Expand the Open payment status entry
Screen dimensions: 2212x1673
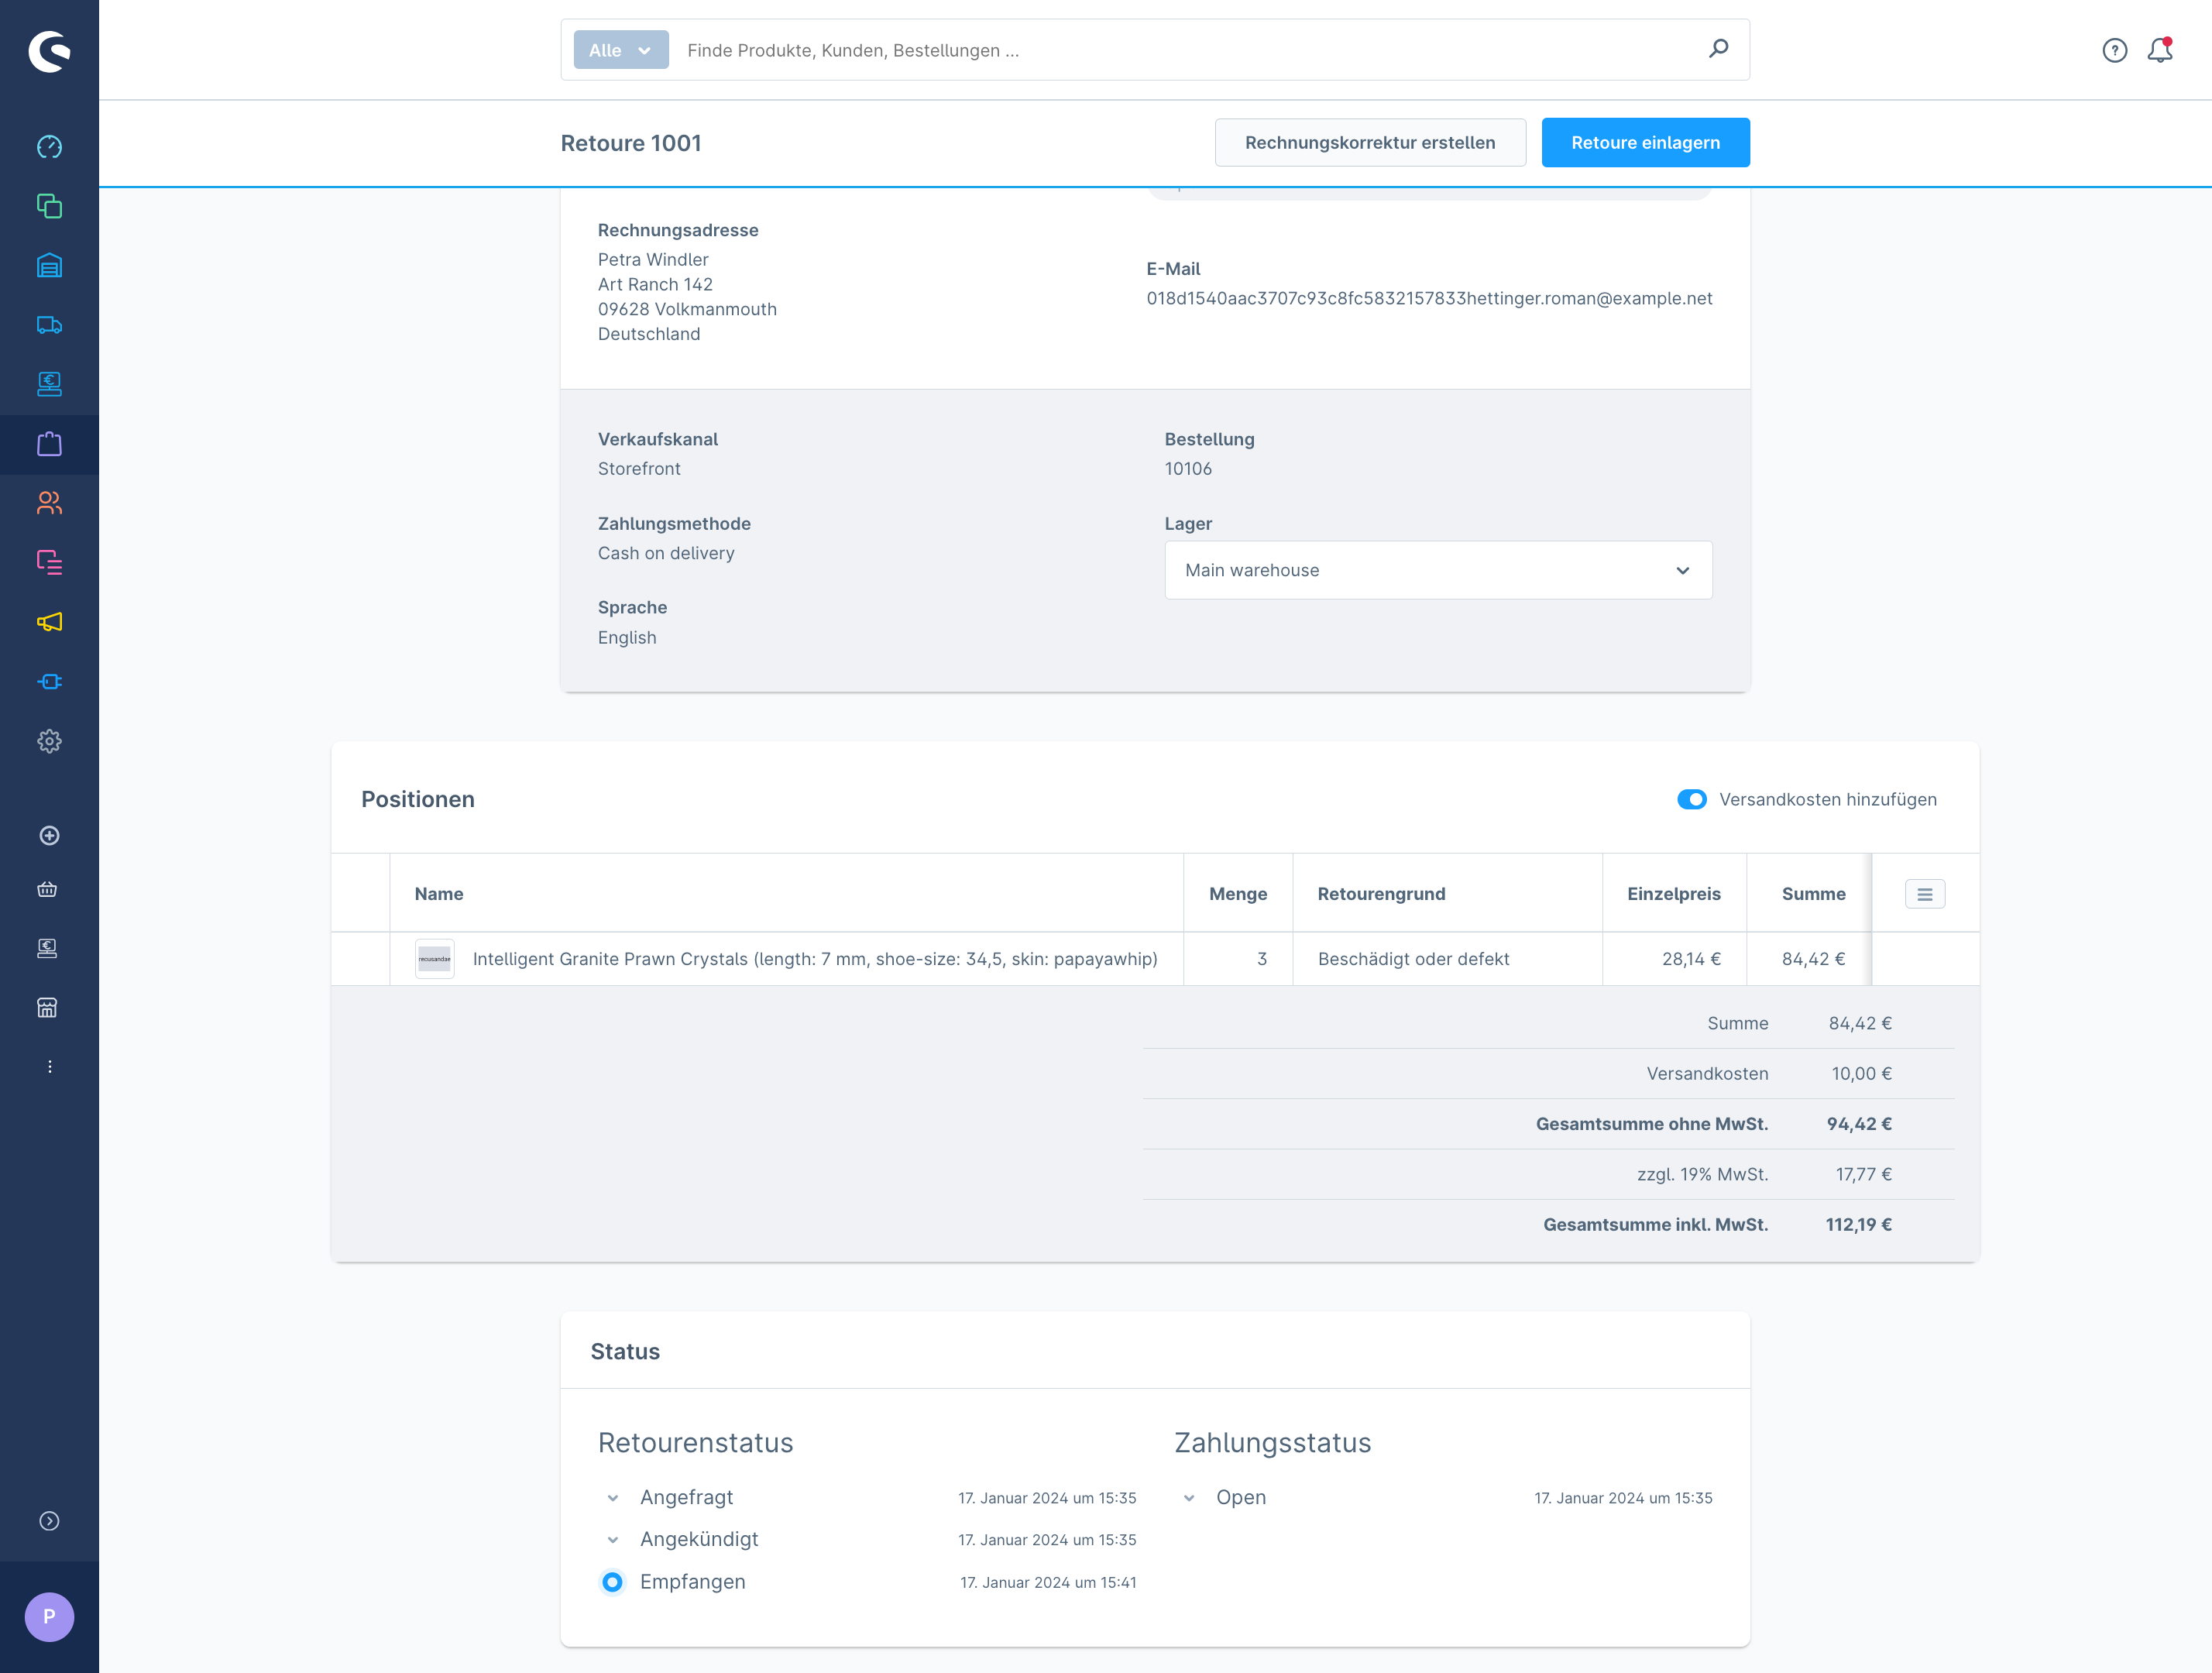click(1189, 1498)
